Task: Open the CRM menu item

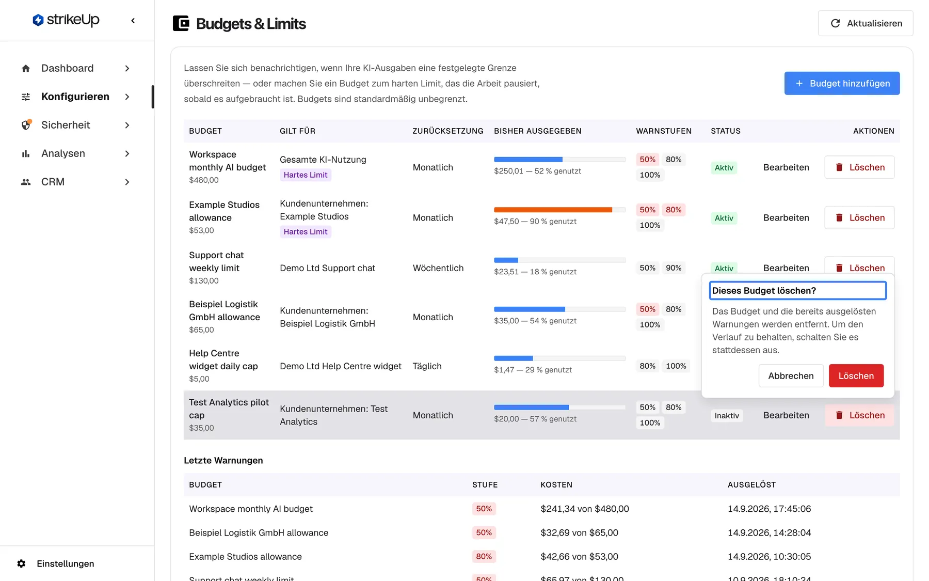Action: [76, 182]
